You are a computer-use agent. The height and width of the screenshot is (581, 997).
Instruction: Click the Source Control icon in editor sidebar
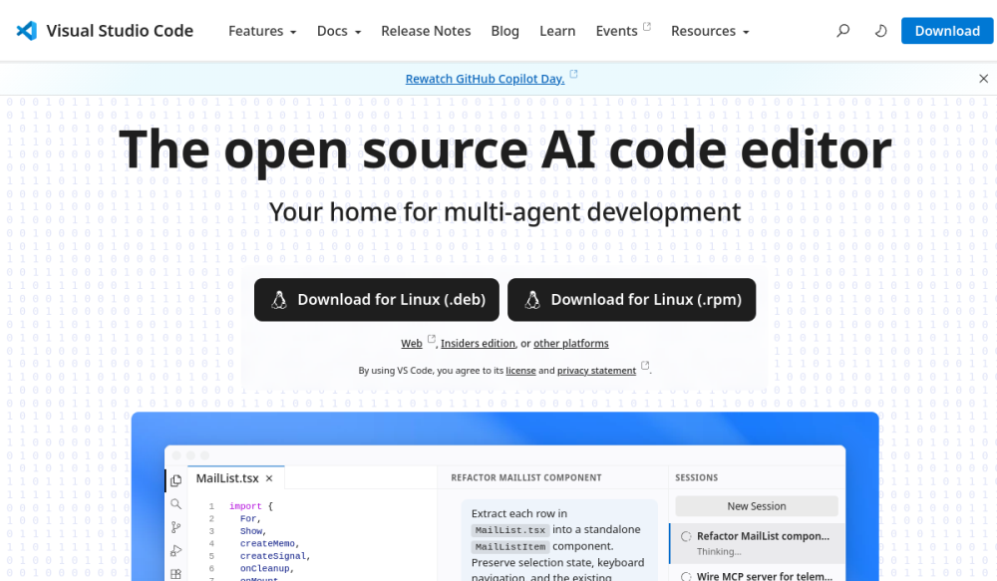click(176, 527)
